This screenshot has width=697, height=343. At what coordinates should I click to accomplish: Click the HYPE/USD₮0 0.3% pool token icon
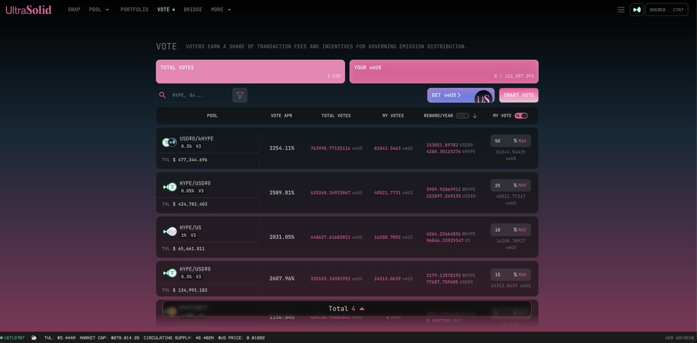click(169, 273)
